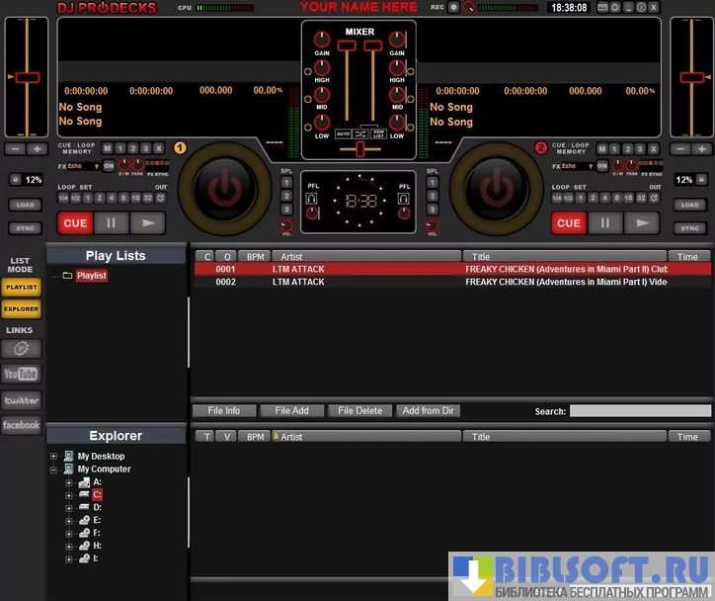
Task: Pause playback on deck 1
Action: [x=111, y=223]
